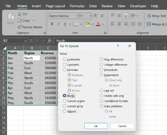Select the Formulas radio option
The height and width of the screenshot is (135, 167).
[x=64, y=70]
